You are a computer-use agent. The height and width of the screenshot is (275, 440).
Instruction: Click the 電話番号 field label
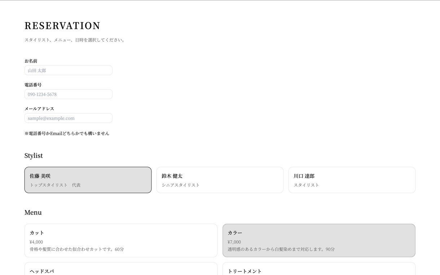coord(33,85)
